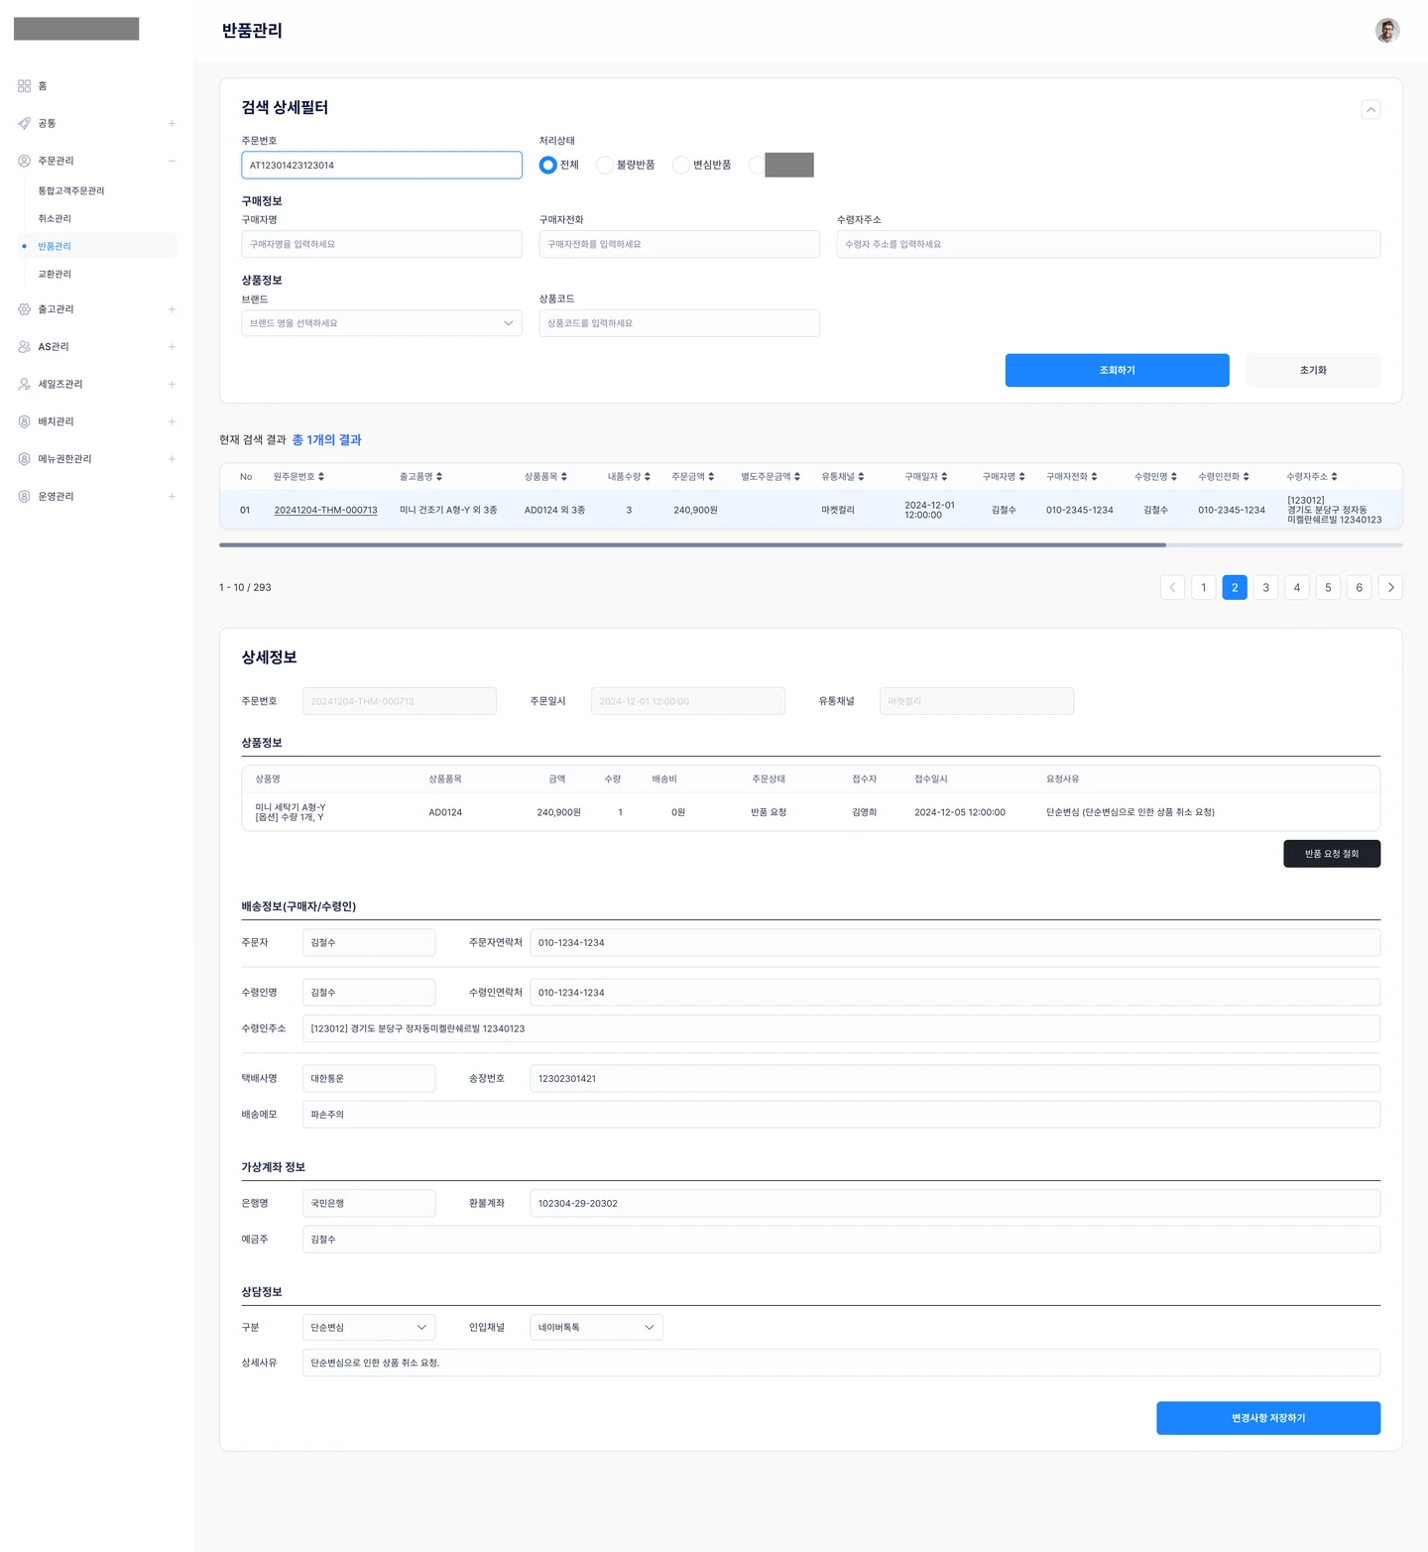Click the table's horizontal scrollbar
Image resolution: width=1428 pixels, height=1552 pixels.
tap(692, 544)
